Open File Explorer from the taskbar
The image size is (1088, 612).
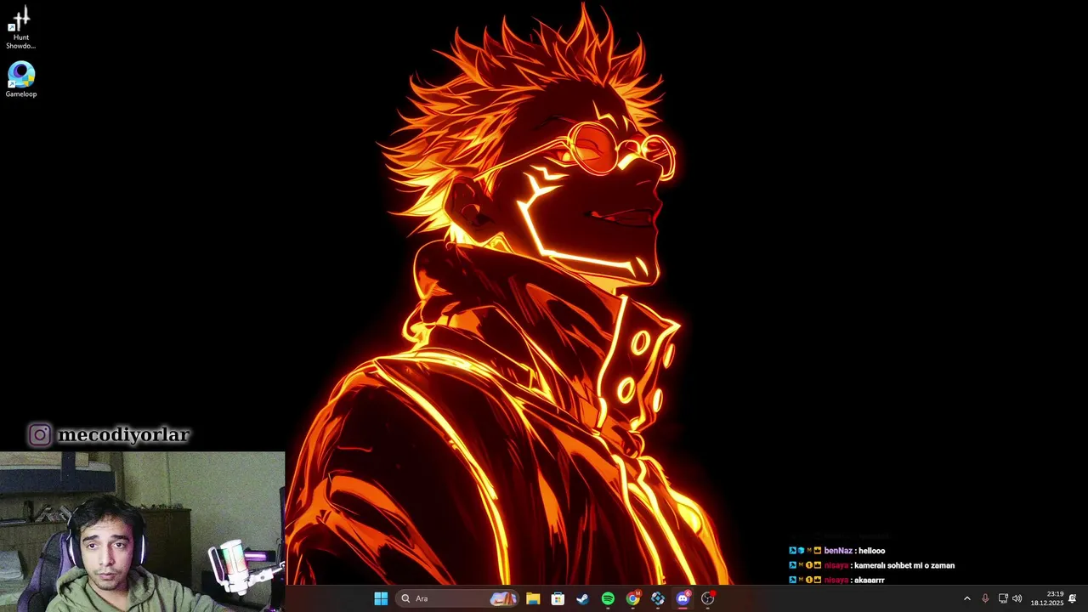[533, 598]
